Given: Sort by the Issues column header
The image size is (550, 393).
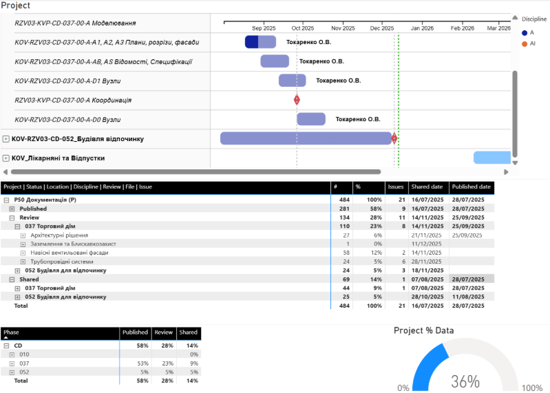Looking at the screenshot, I should [396, 187].
